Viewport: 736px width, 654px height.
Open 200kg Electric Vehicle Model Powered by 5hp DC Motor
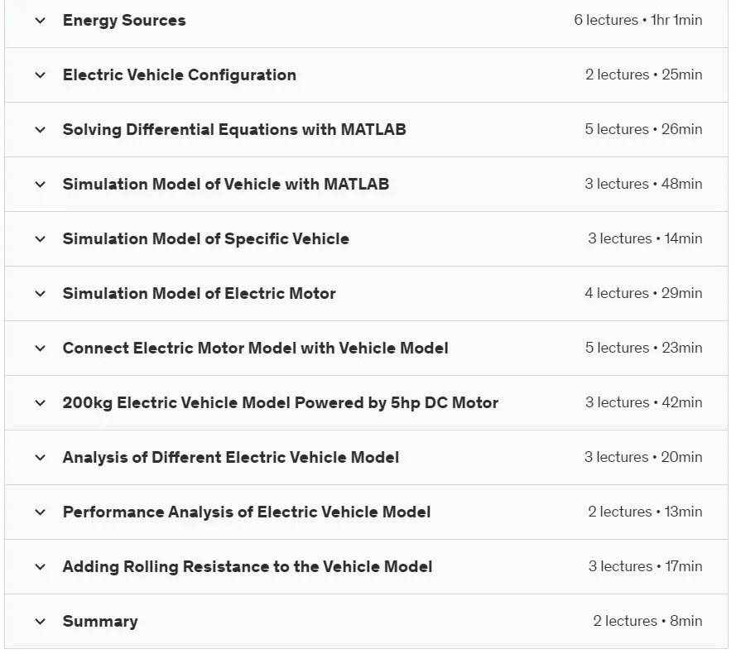pos(280,403)
